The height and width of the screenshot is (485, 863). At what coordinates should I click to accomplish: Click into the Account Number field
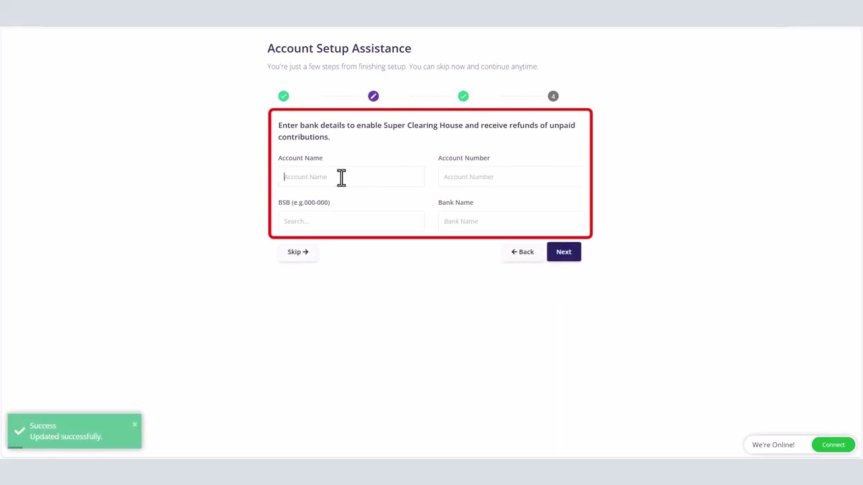coord(510,176)
